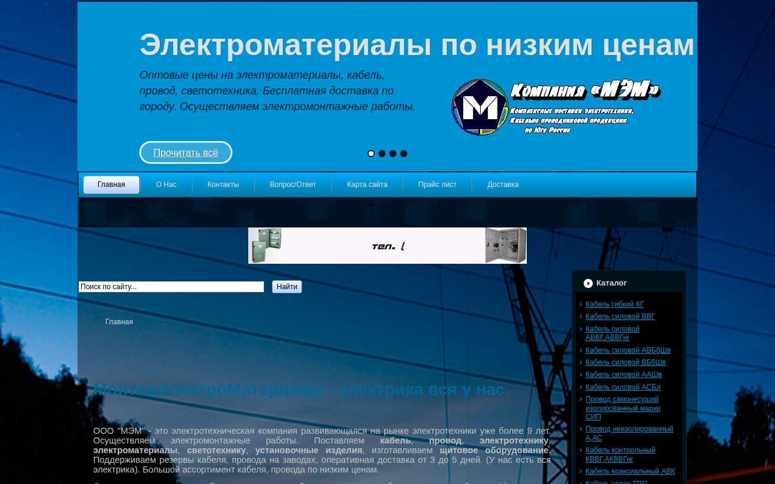This screenshot has height=484, width=775.
Task: Open catalog link Кабель силовой ВБбШв
Action: (x=625, y=362)
